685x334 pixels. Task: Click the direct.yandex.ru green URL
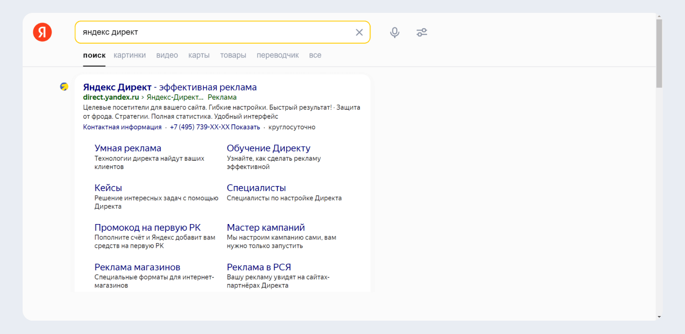pyautogui.click(x=111, y=97)
